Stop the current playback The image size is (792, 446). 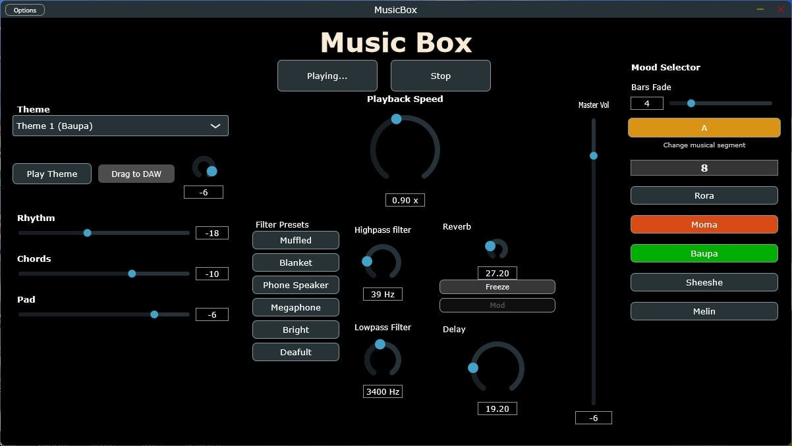point(440,76)
